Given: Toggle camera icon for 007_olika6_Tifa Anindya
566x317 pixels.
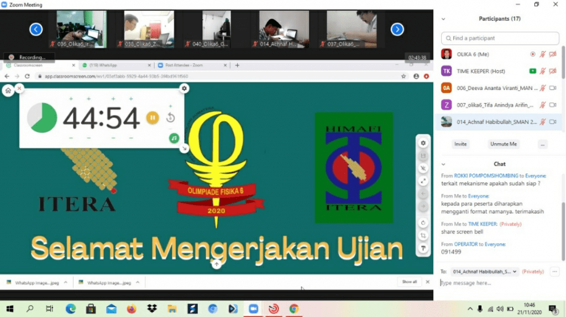Looking at the screenshot, I should point(553,105).
